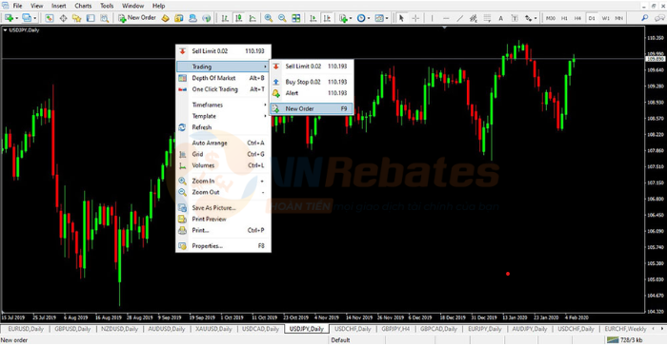The width and height of the screenshot is (667, 346).
Task: Select the text label tool (A)
Action: pyautogui.click(x=500, y=18)
